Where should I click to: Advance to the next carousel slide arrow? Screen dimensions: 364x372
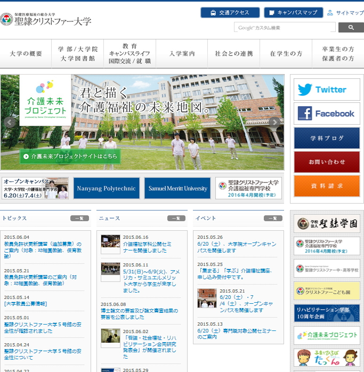(274, 122)
